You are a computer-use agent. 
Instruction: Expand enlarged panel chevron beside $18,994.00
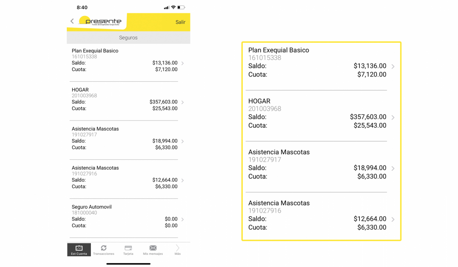[393, 168]
